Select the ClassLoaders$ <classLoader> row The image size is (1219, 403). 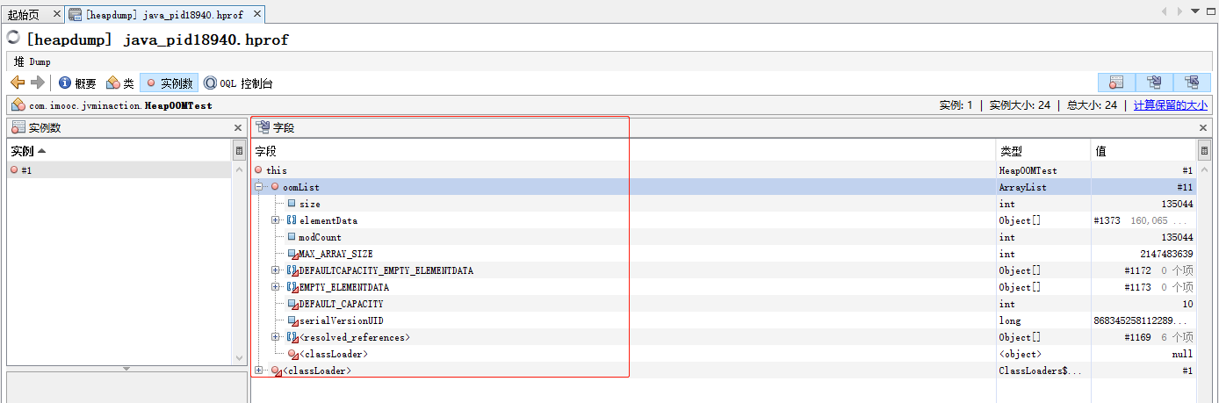[x=725, y=371]
